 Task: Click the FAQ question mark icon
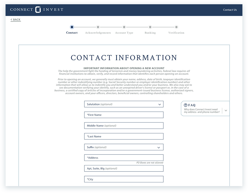tap(185, 105)
